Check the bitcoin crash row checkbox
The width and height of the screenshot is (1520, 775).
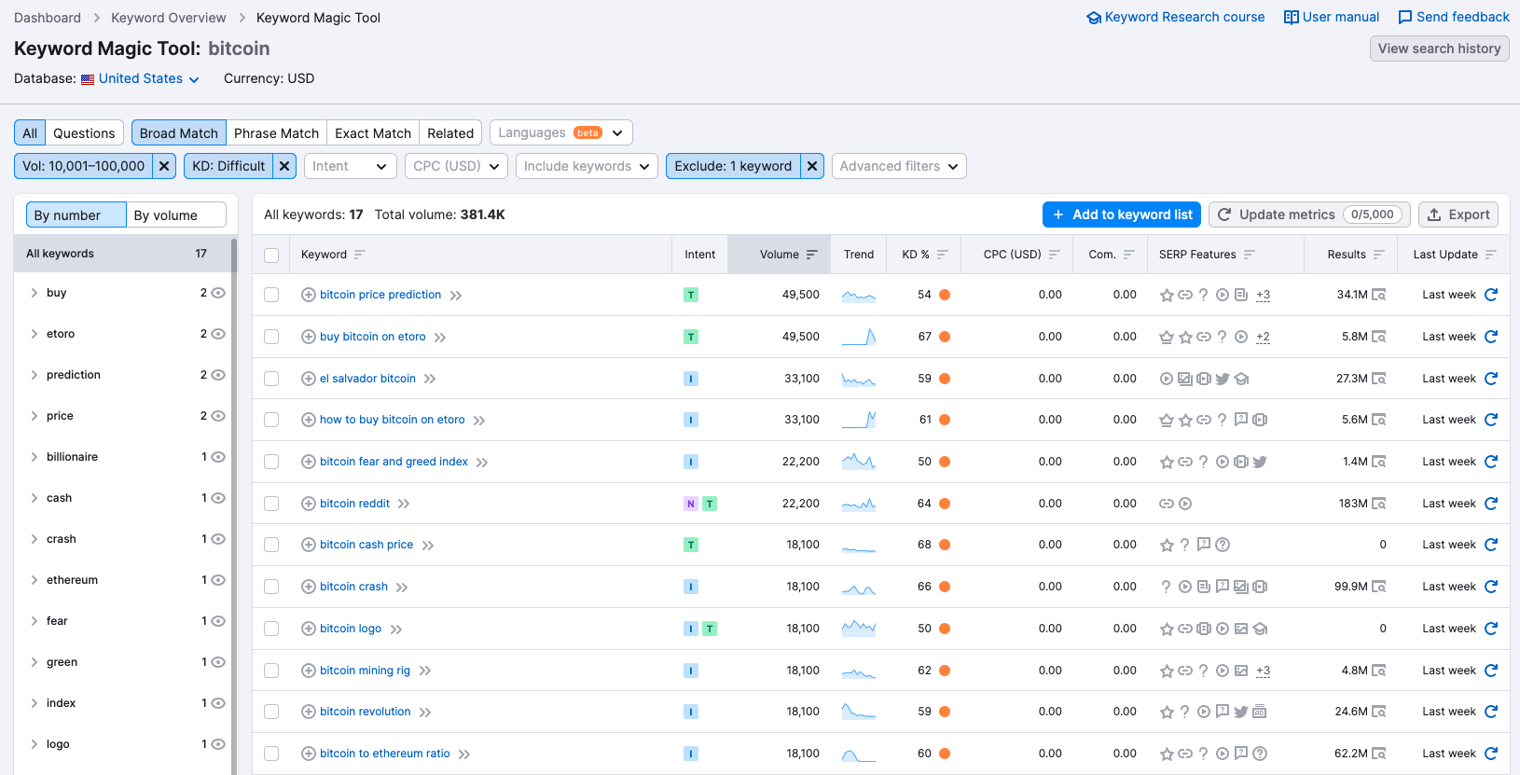(x=271, y=587)
